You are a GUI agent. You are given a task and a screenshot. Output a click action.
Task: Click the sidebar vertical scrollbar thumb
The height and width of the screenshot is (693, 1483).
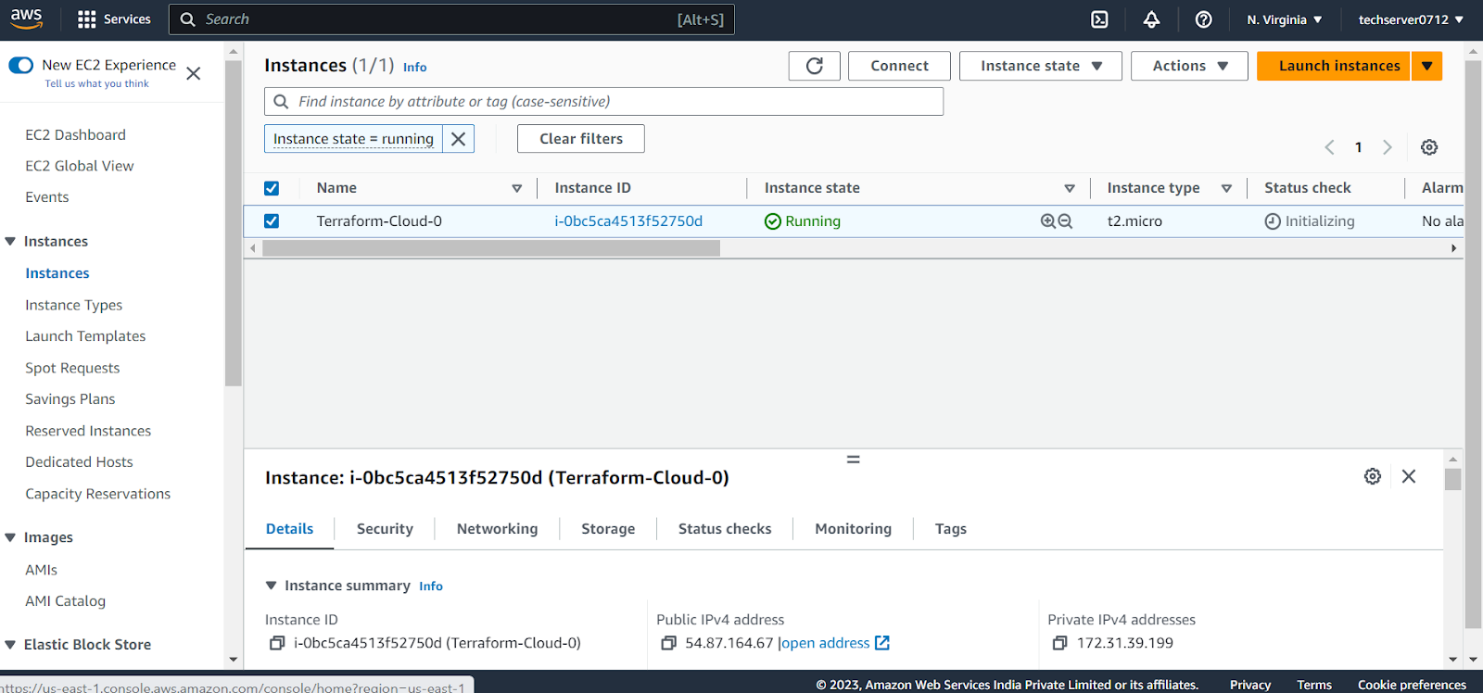pos(233,222)
